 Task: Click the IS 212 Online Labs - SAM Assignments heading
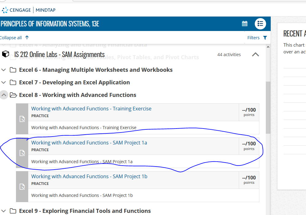point(60,54)
